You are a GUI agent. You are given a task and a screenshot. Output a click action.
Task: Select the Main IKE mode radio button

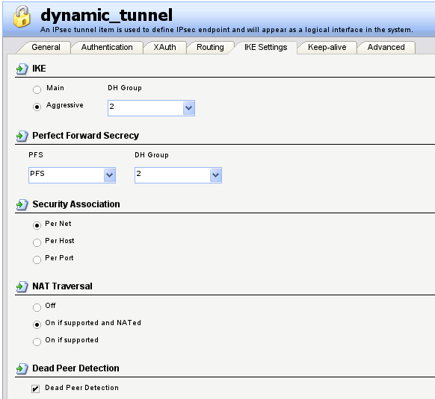(x=37, y=89)
